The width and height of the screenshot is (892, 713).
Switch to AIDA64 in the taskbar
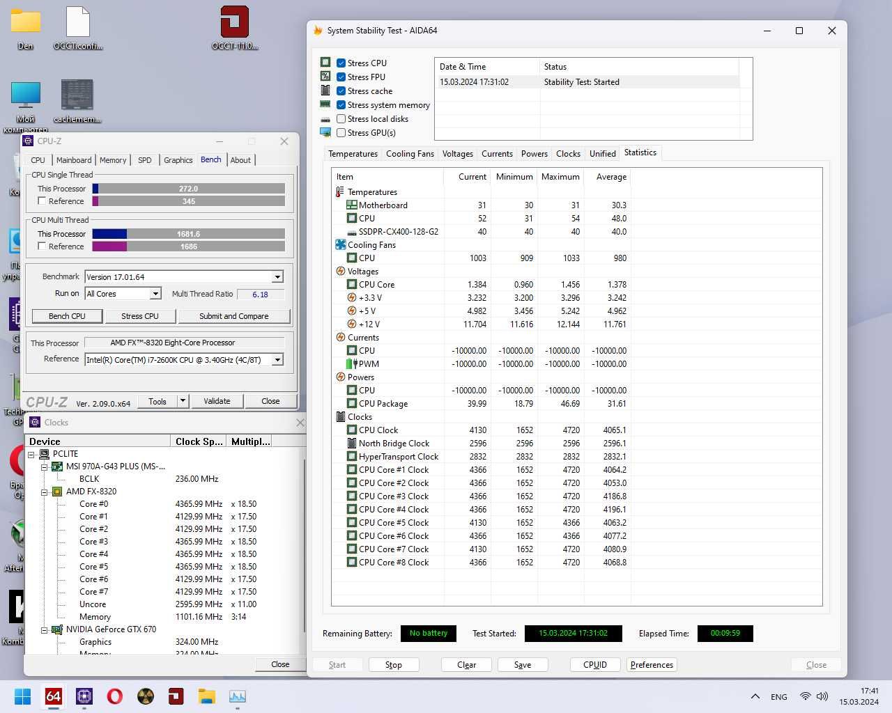(53, 696)
